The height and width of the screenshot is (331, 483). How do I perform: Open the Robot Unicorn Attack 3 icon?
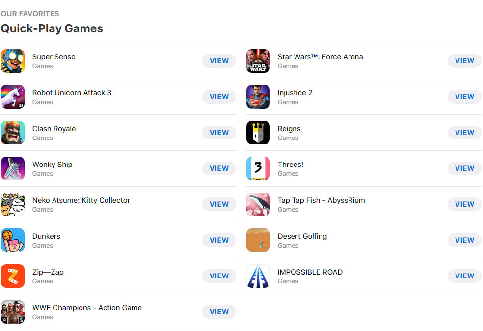[x=13, y=97]
